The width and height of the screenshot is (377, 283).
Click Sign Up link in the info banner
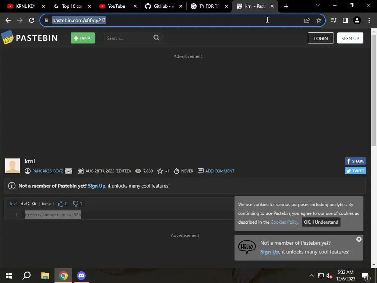click(96, 186)
